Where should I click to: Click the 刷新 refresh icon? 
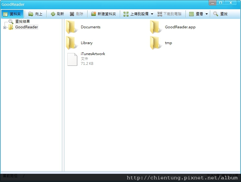point(53,14)
